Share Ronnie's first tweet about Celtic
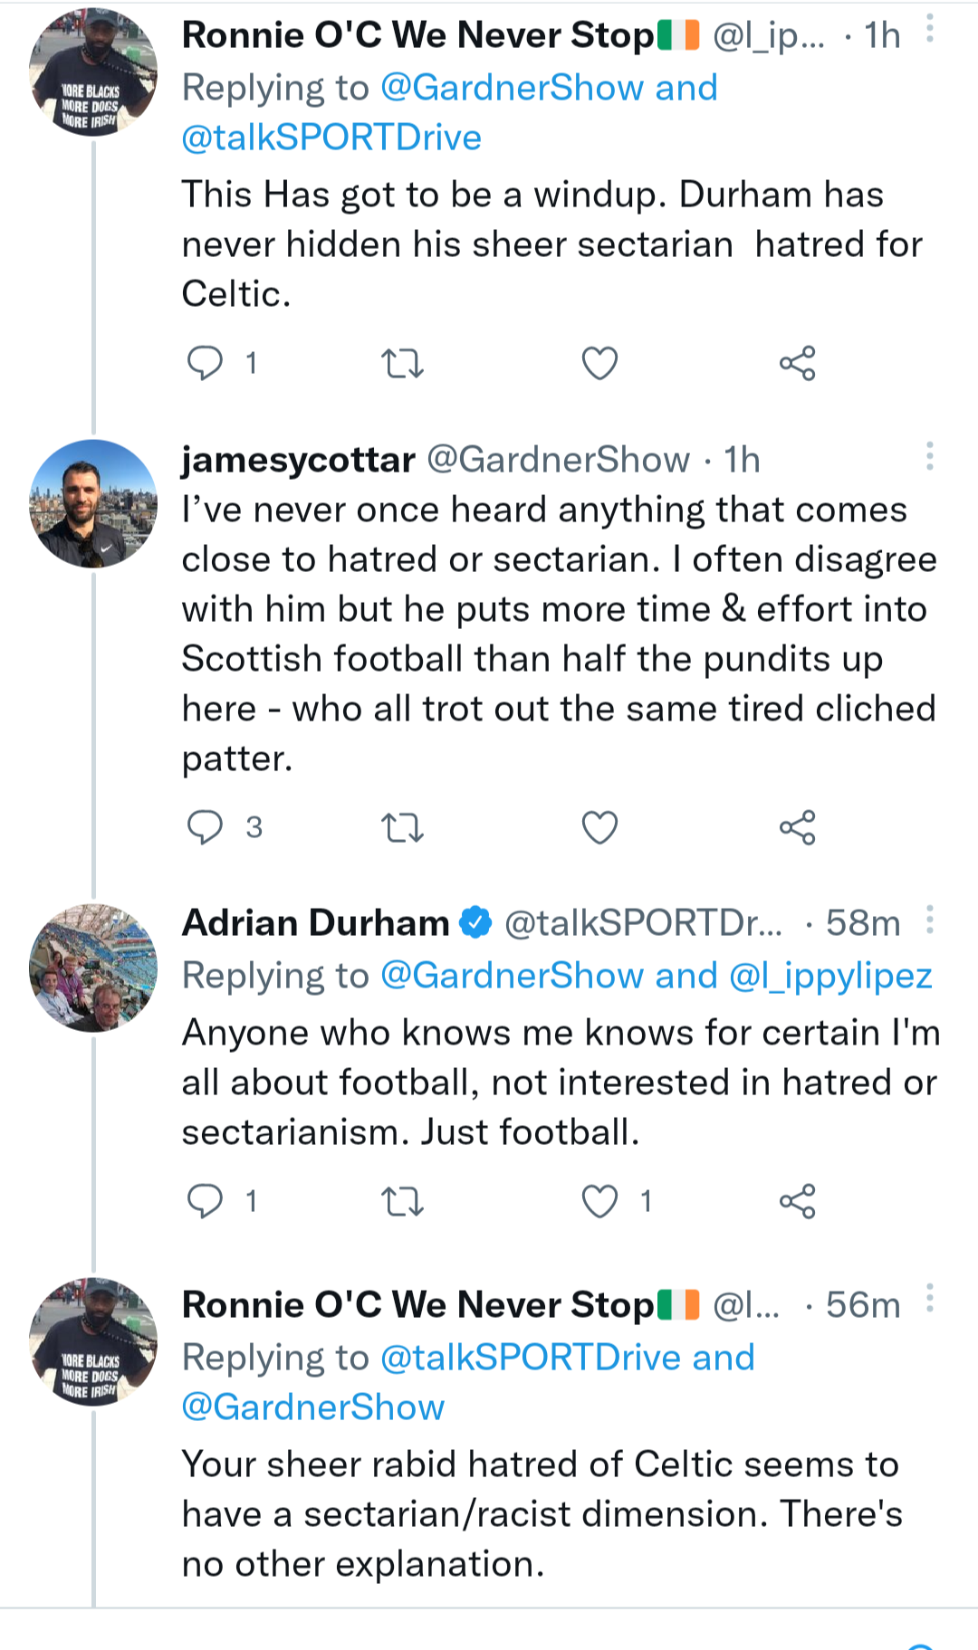 (x=797, y=363)
